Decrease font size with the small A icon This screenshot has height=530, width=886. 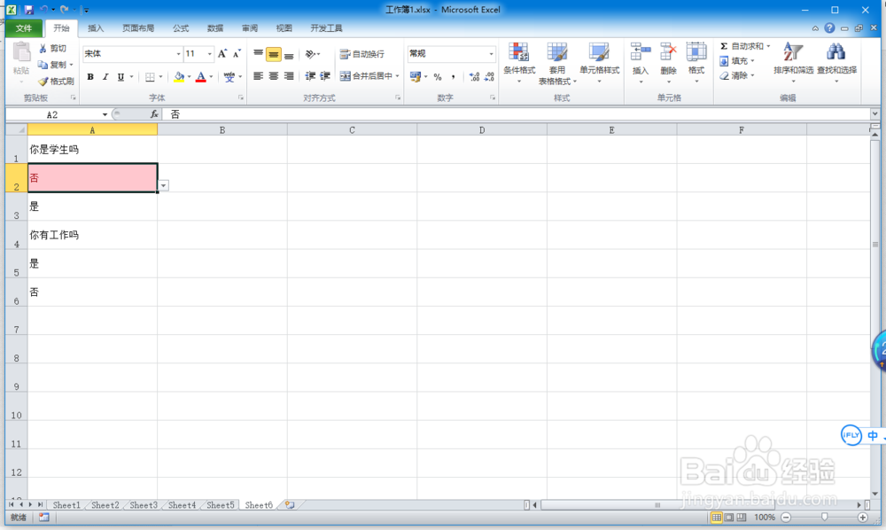click(x=237, y=54)
